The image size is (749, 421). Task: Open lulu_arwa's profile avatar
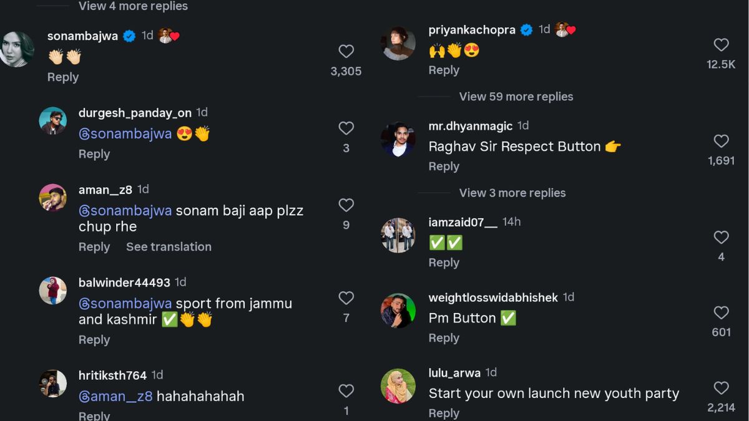tap(398, 386)
